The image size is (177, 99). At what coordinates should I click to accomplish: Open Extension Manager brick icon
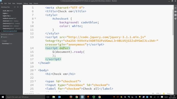pos(175,12)
